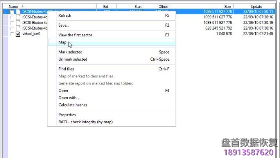Open View the first sector
This screenshot has width=280, height=158.
tap(75, 35)
